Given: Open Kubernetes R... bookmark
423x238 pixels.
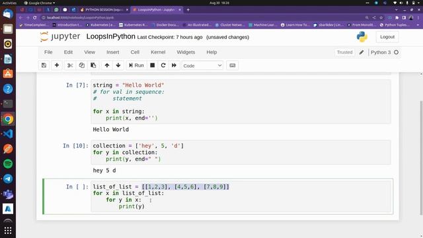Looking at the screenshot, I should [x=134, y=25].
